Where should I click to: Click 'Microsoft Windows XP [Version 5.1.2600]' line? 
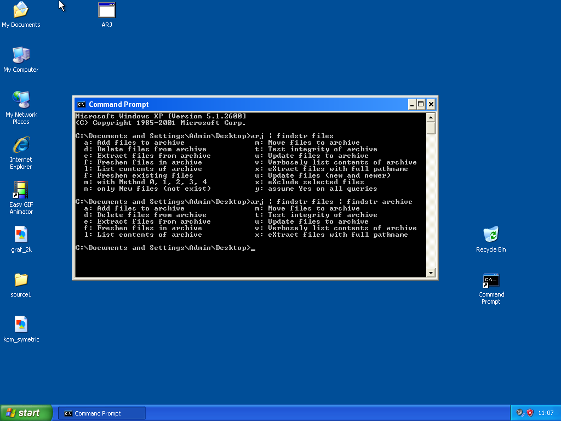(x=161, y=116)
